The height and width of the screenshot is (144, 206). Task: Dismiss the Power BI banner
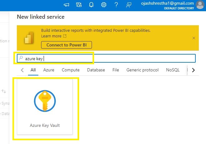[194, 38]
